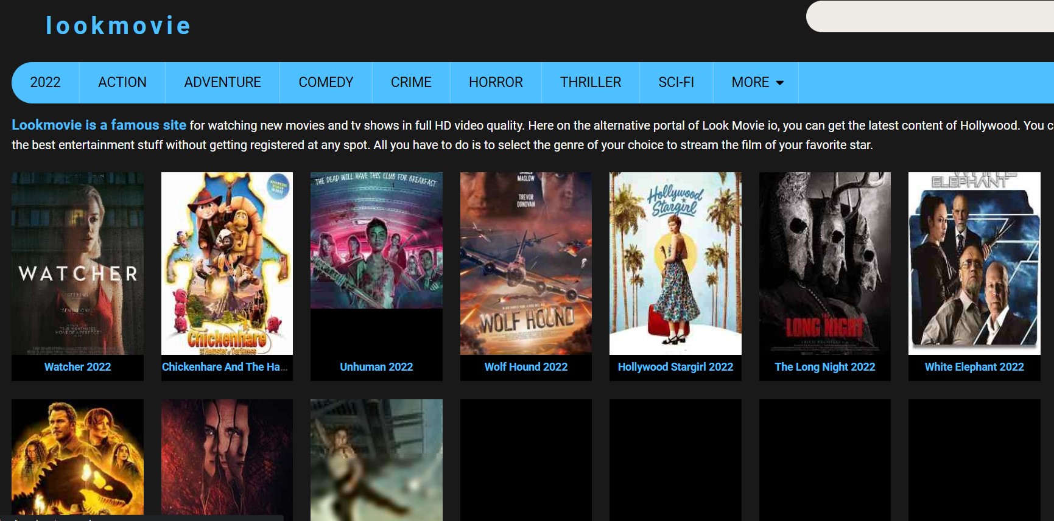Open the Unhuman movie poster
The height and width of the screenshot is (521, 1054).
click(x=376, y=264)
